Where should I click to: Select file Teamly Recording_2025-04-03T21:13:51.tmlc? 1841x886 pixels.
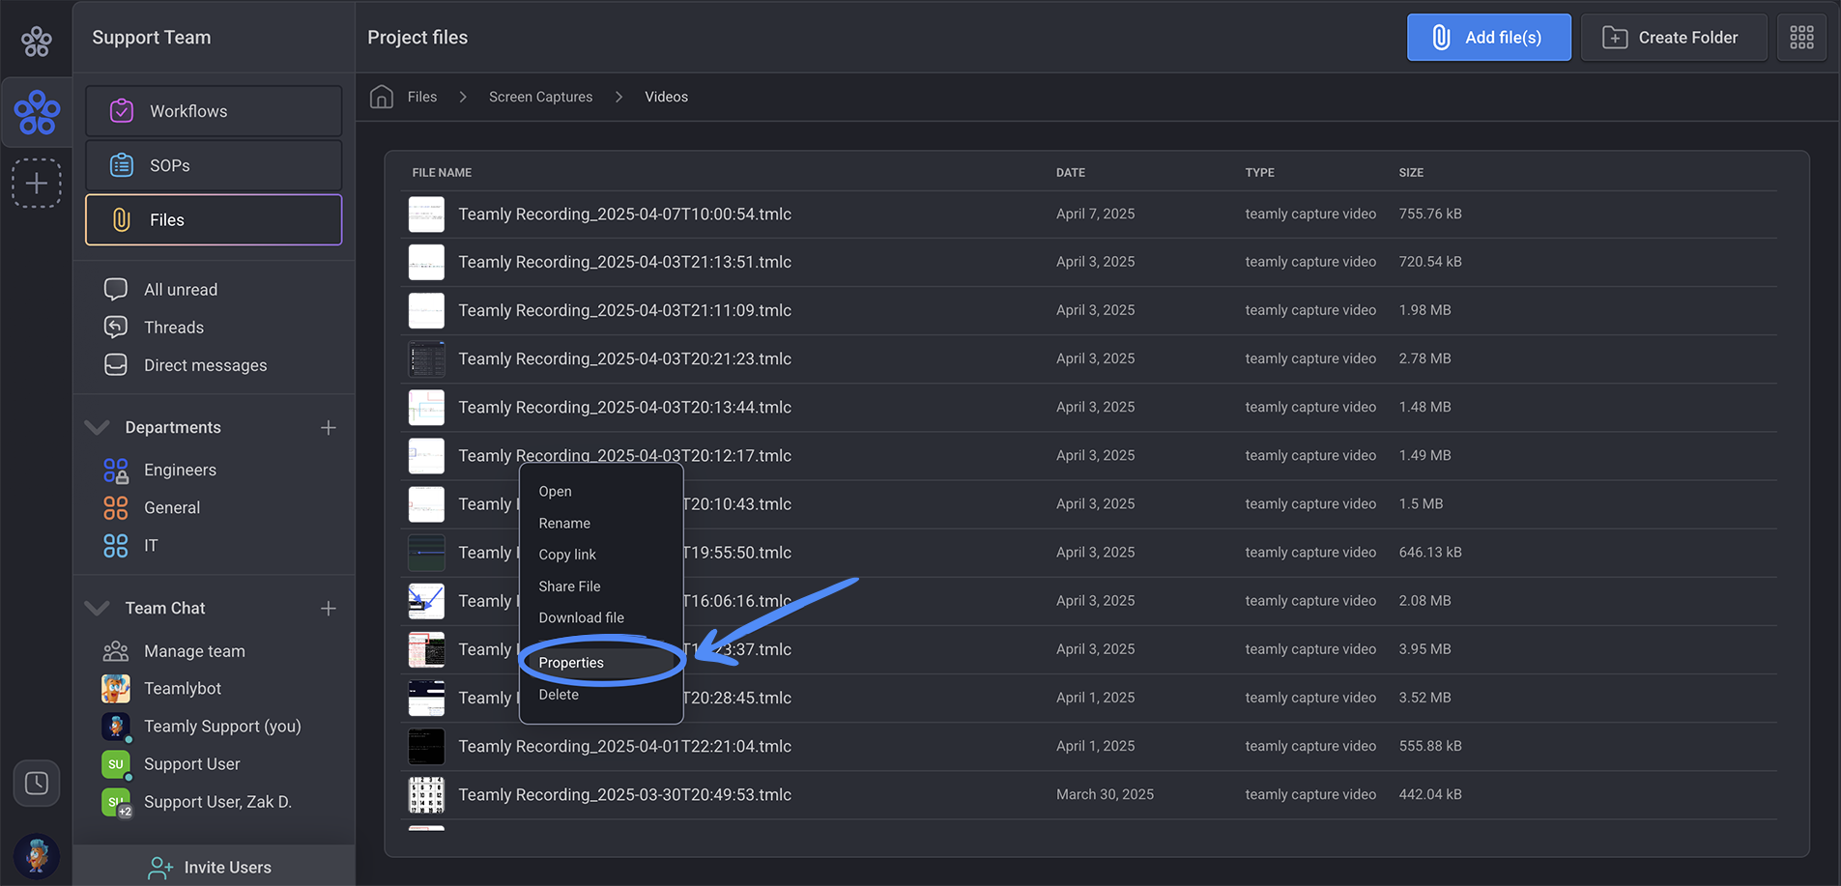[x=624, y=262]
